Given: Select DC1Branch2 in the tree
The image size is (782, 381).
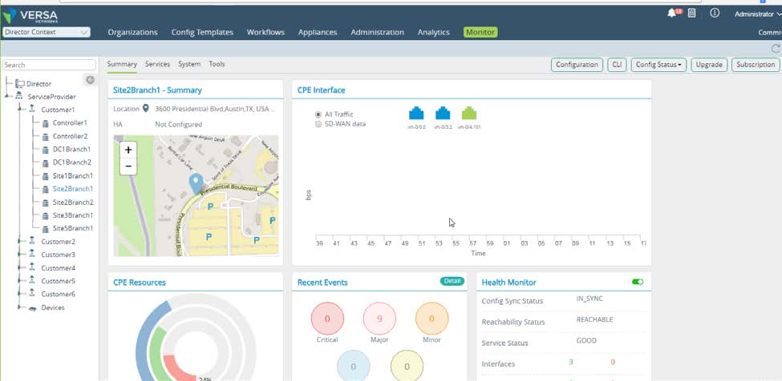Looking at the screenshot, I should [72, 162].
